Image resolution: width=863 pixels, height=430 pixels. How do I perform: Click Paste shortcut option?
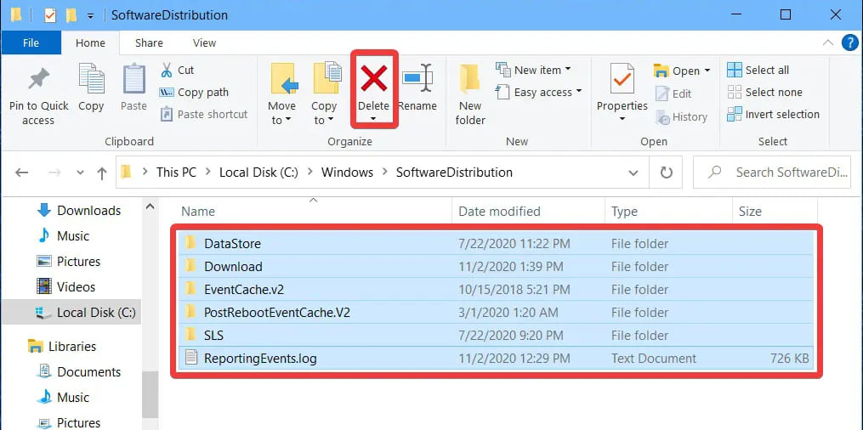204,115
